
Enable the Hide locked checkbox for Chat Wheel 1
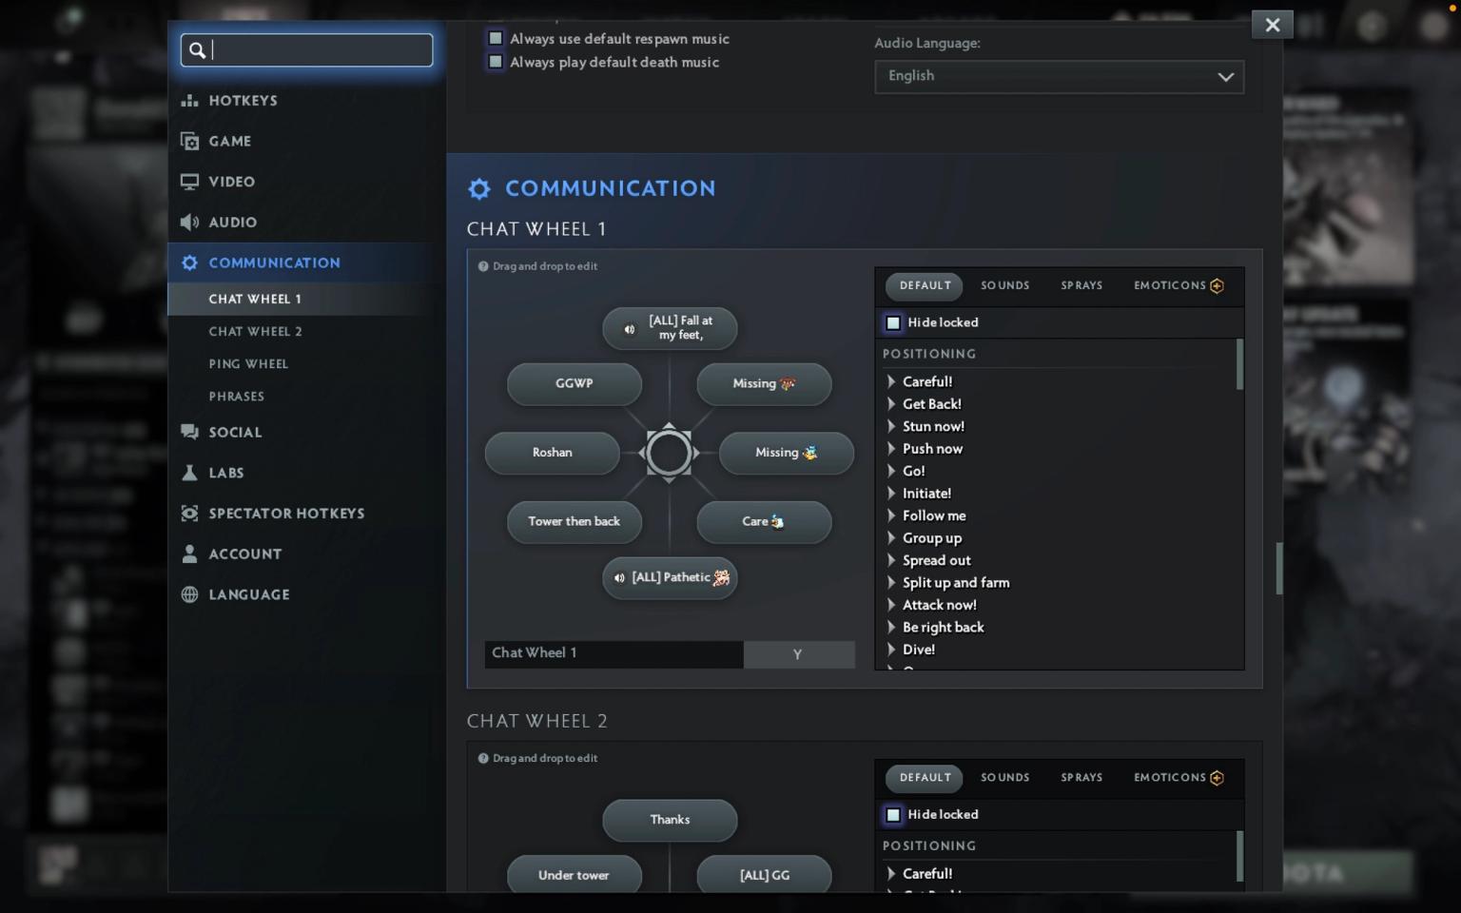click(893, 322)
